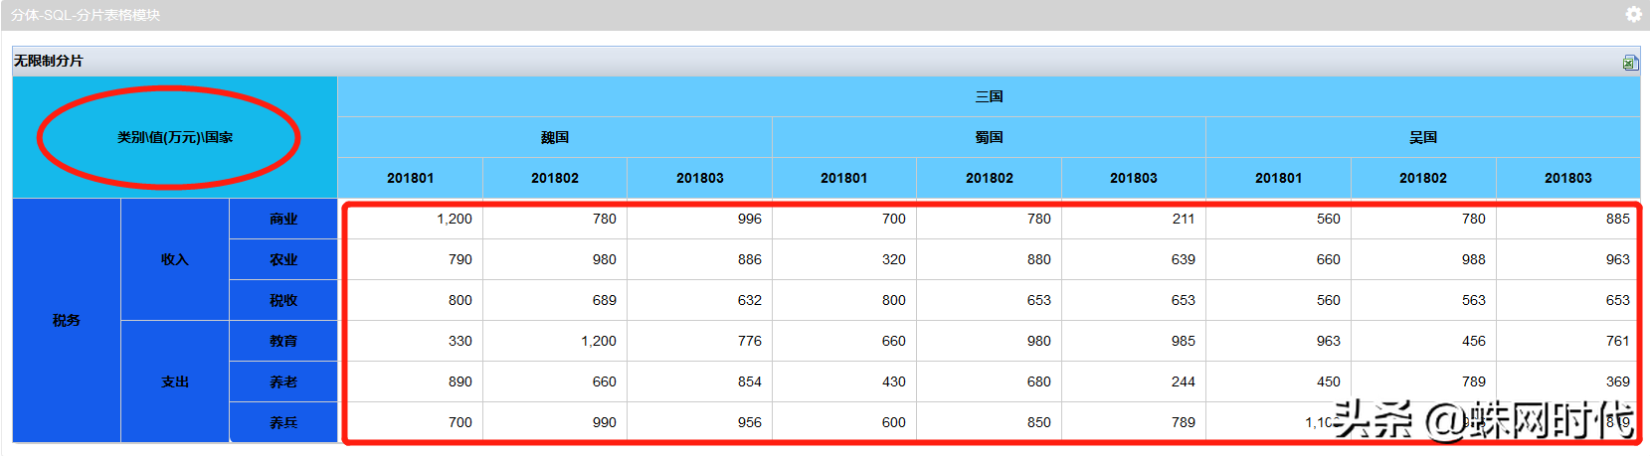
Task: Click the 201801 header under 魏国
Action: tap(411, 178)
